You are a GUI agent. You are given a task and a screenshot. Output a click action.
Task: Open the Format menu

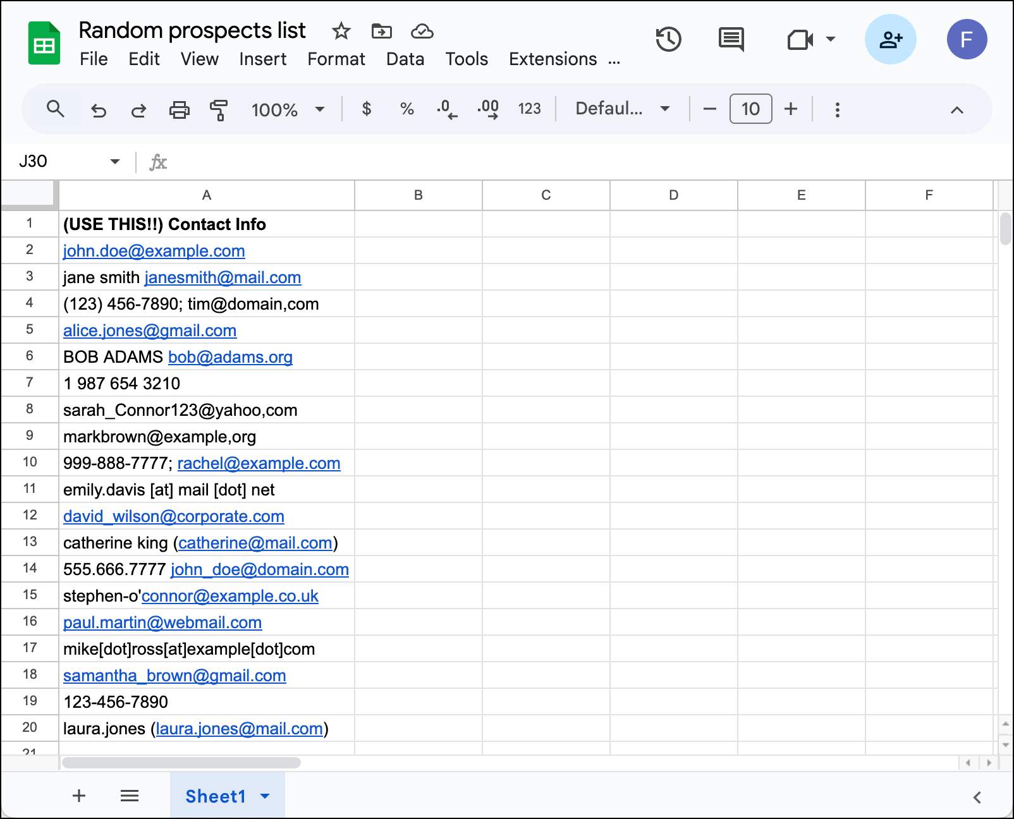[336, 59]
